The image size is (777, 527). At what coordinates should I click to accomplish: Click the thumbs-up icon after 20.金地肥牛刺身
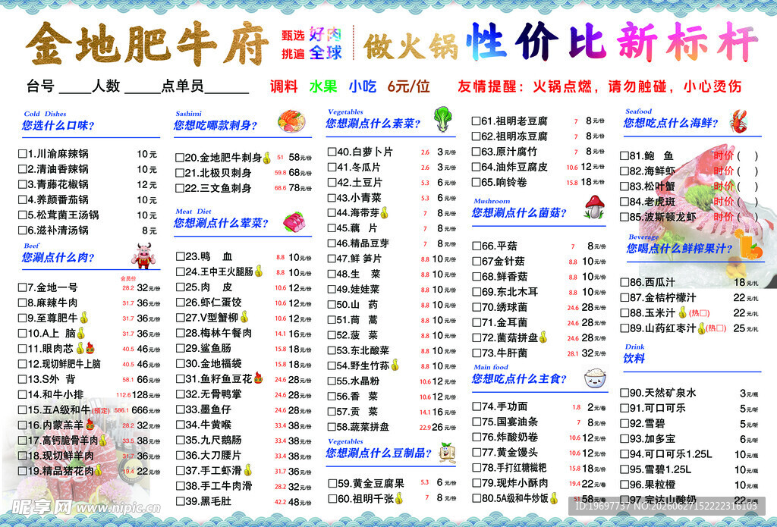[267, 158]
